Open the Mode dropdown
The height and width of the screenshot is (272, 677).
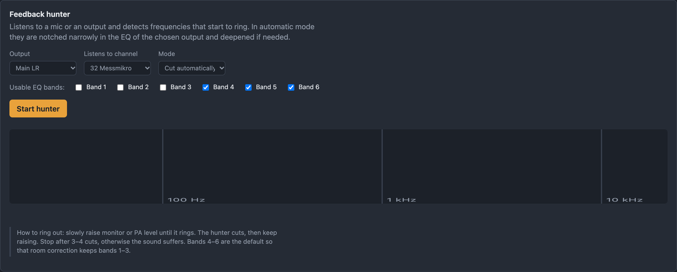coord(192,68)
